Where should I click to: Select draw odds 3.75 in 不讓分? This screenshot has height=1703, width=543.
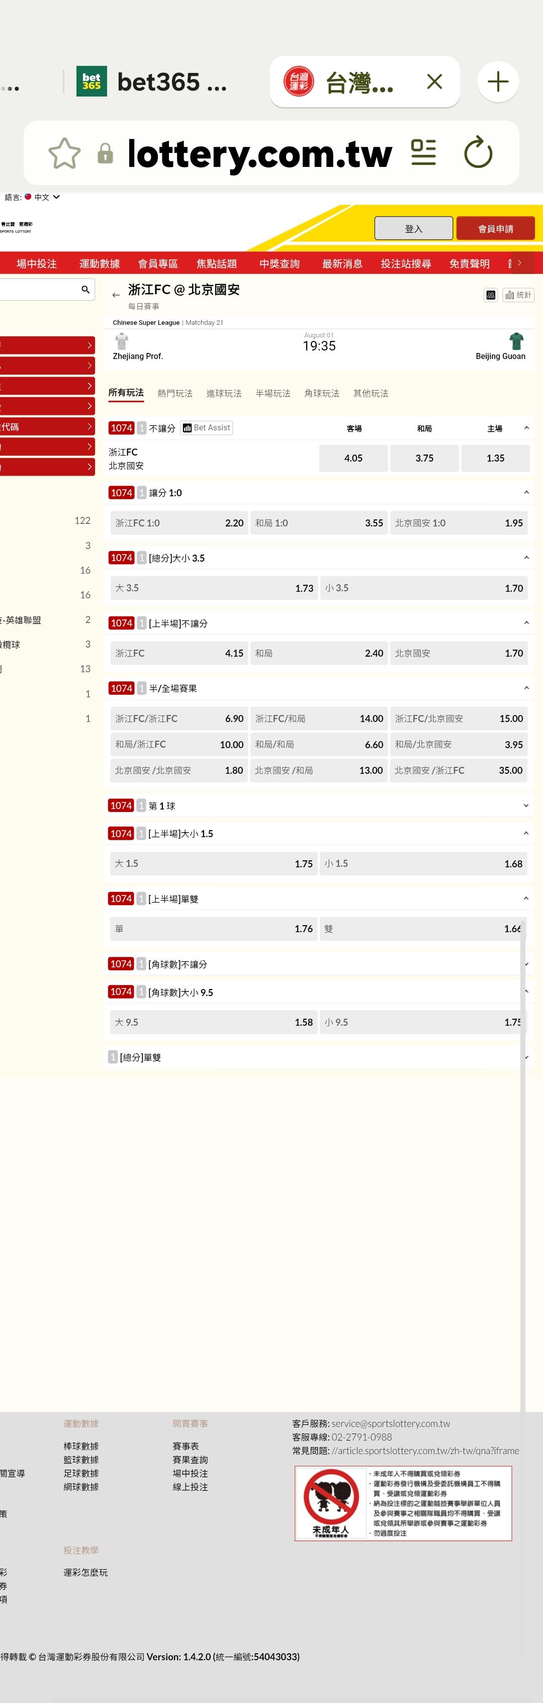(425, 458)
